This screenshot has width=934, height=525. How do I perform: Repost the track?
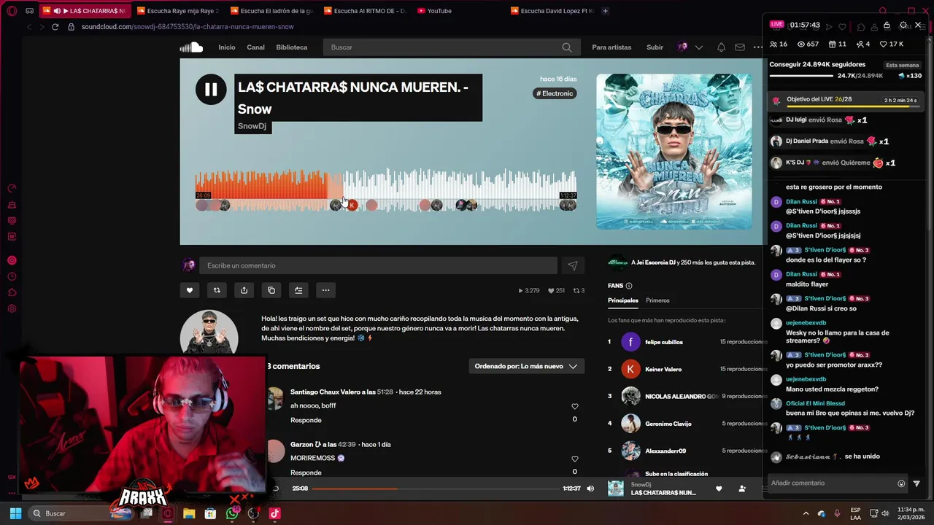pos(217,290)
